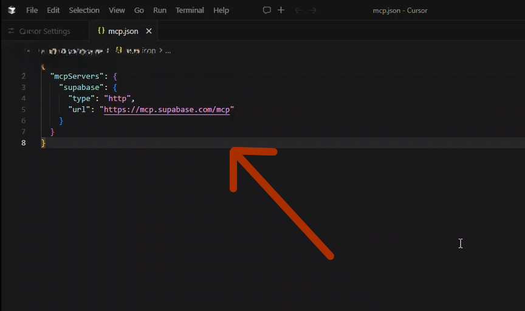Open the File menu
The image size is (525, 311).
click(x=32, y=10)
